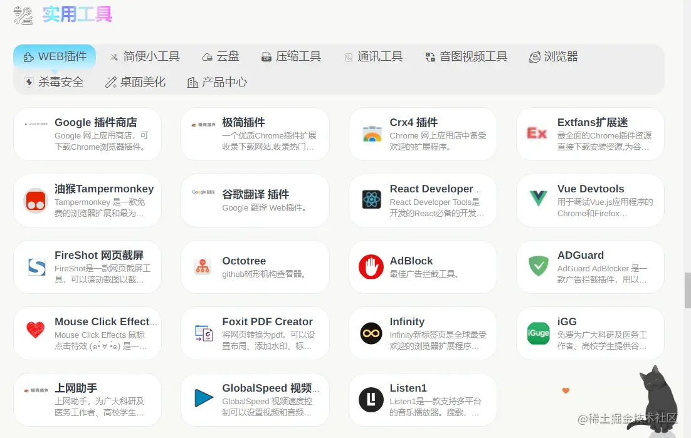Click the Infinity loop icon
The image size is (691, 438).
371,333
